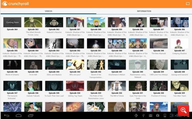192x119 pixels.
Task: Open Episode 344 thumbnail
Action: [x=54, y=65]
